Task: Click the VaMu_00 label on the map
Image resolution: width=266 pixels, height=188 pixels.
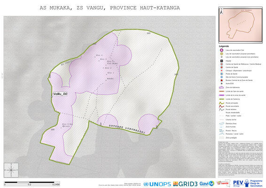Action: point(60,94)
